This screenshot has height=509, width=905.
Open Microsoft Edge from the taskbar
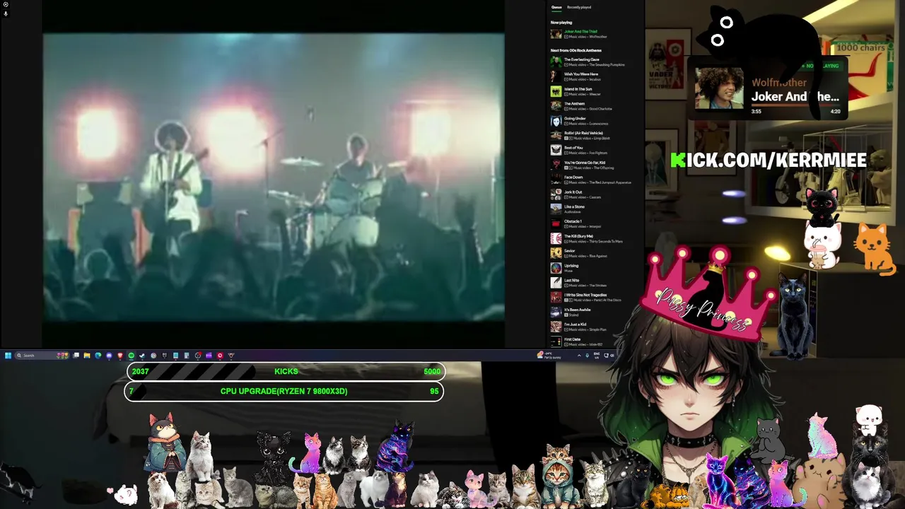pos(98,356)
